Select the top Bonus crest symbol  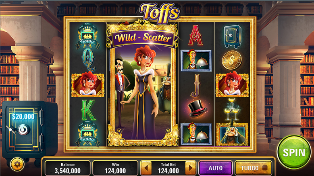88,36
